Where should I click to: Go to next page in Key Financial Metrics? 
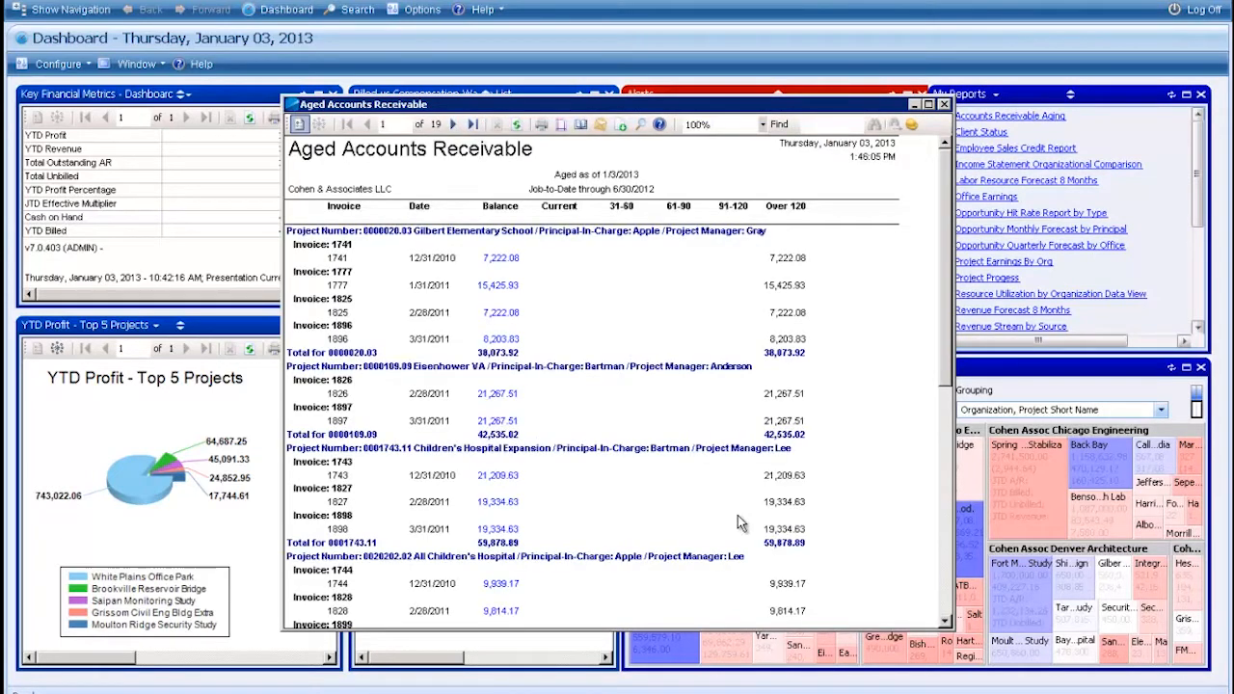click(187, 118)
